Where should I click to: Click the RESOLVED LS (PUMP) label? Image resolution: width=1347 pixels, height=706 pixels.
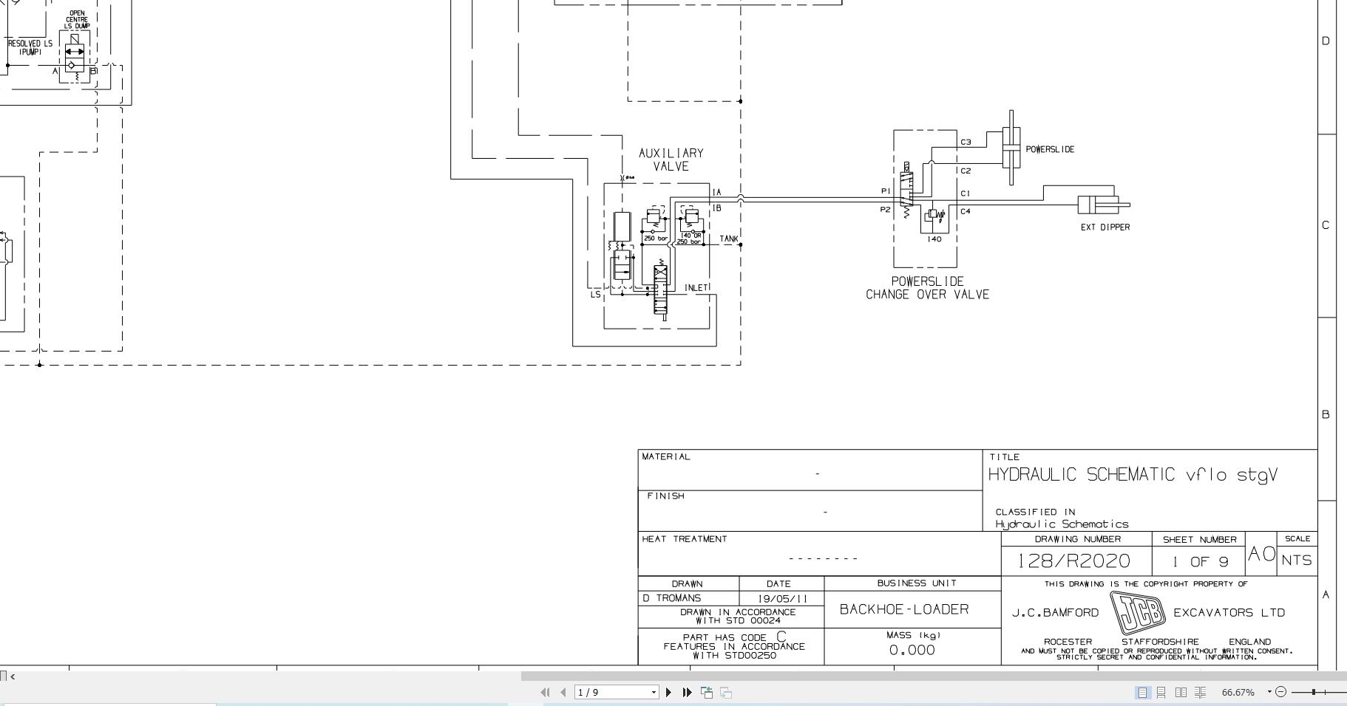pos(30,48)
